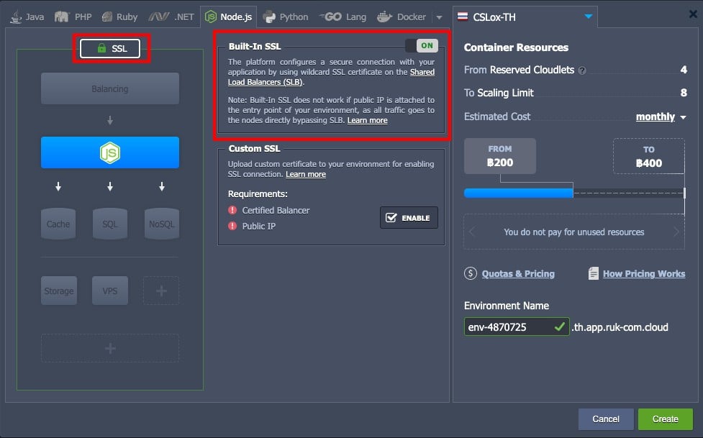Open the Quotas & Pricing link
703x438 pixels.
(x=518, y=273)
